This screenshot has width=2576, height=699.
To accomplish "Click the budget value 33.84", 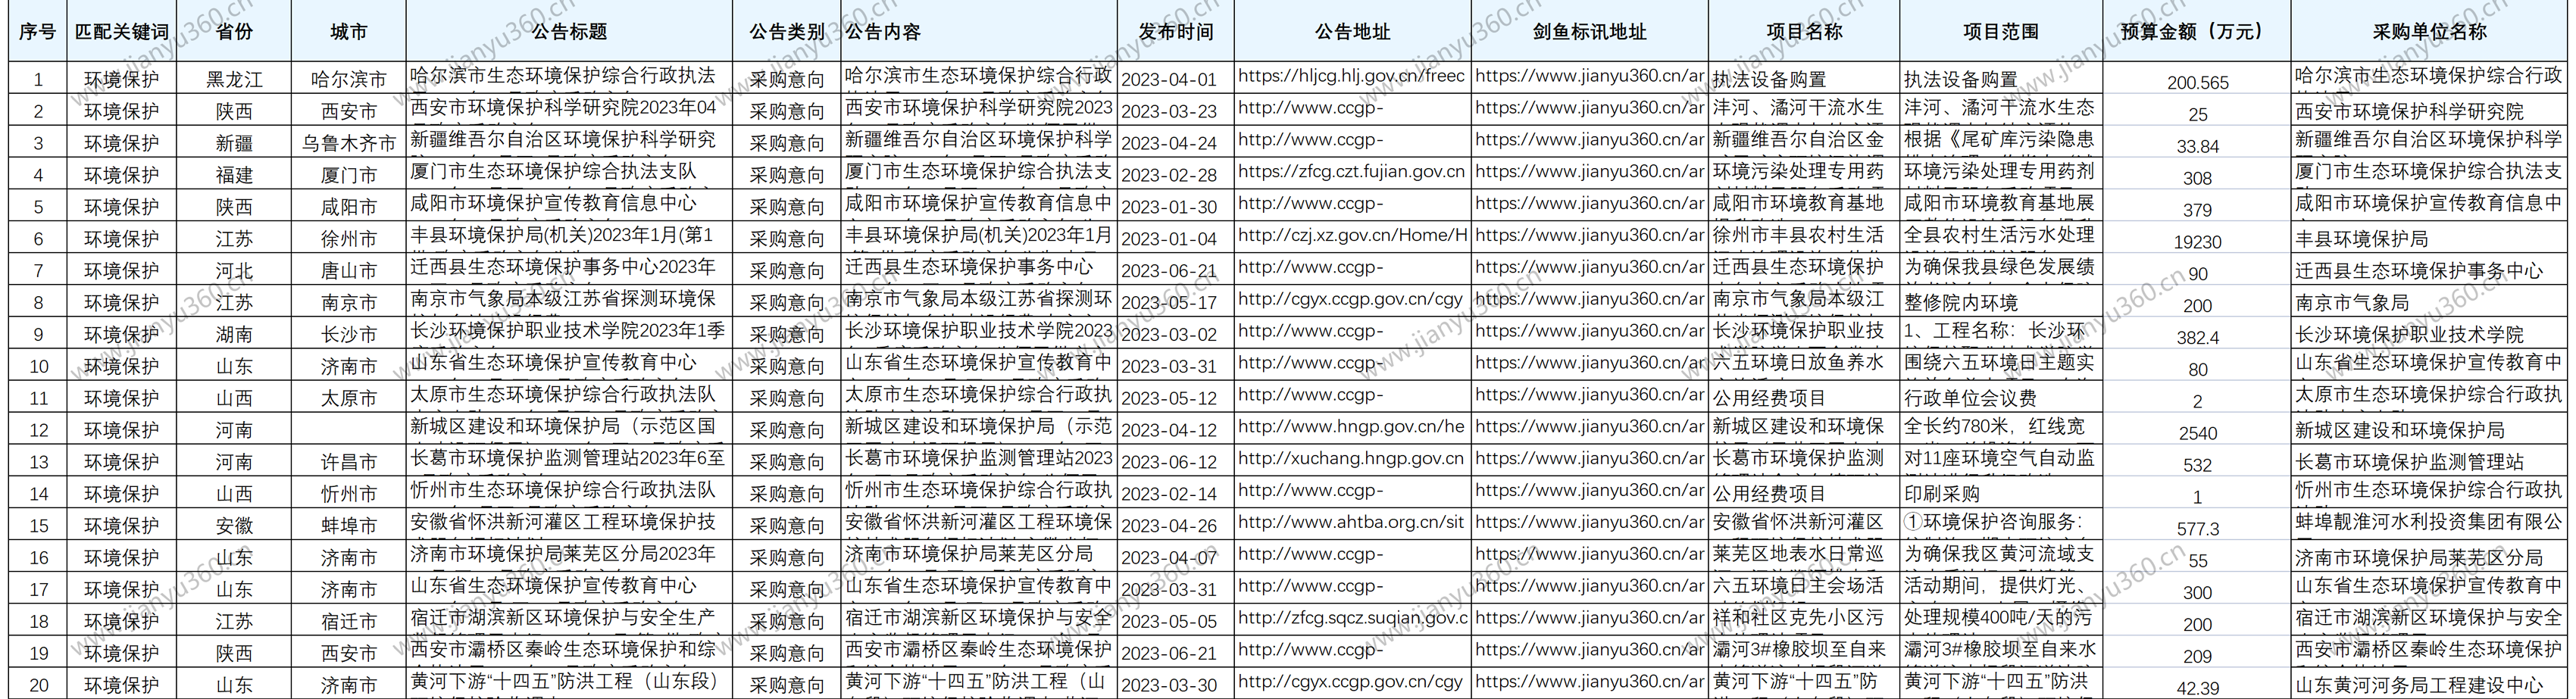I will [2198, 147].
